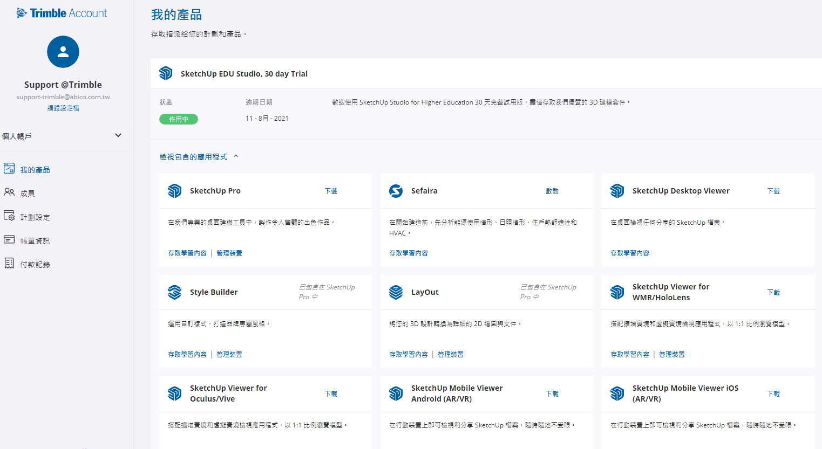Open 存取學習內容 under SketchUp Pro
This screenshot has width=822, height=449.
(x=187, y=253)
